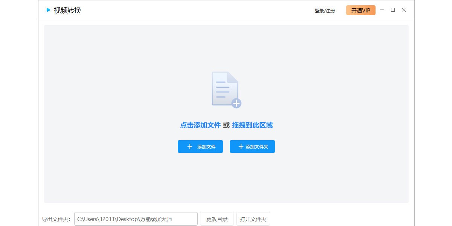Open the 登录/注册 login page
452x226 pixels.
pos(325,11)
